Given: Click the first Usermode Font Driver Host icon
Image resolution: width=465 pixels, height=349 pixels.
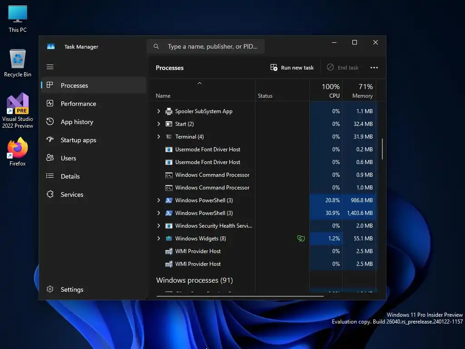Looking at the screenshot, I should pyautogui.click(x=169, y=150).
